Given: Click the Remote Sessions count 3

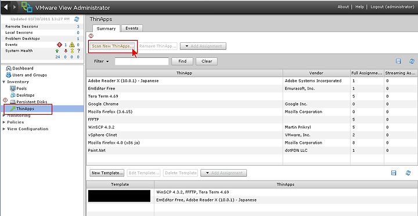Looking at the screenshot, I should pos(78,26).
